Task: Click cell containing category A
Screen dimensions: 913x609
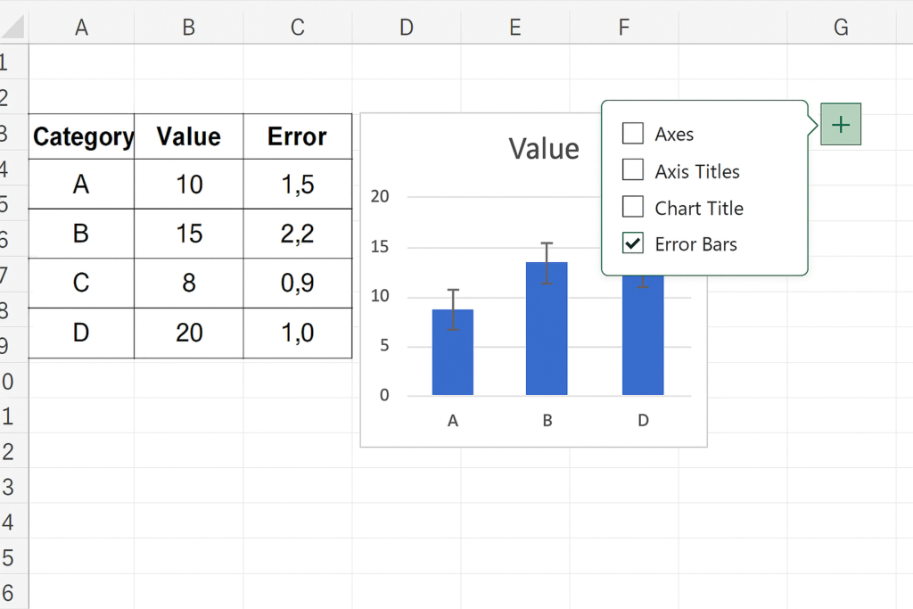Action: pos(81,184)
